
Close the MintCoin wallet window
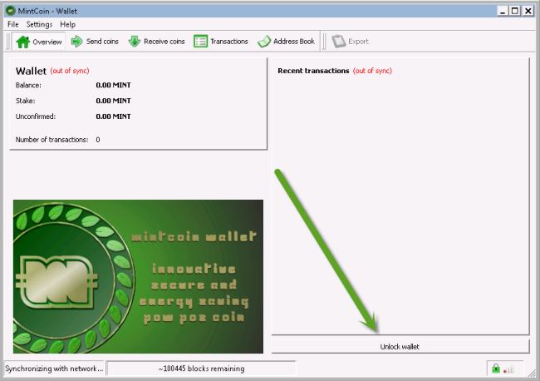528,11
